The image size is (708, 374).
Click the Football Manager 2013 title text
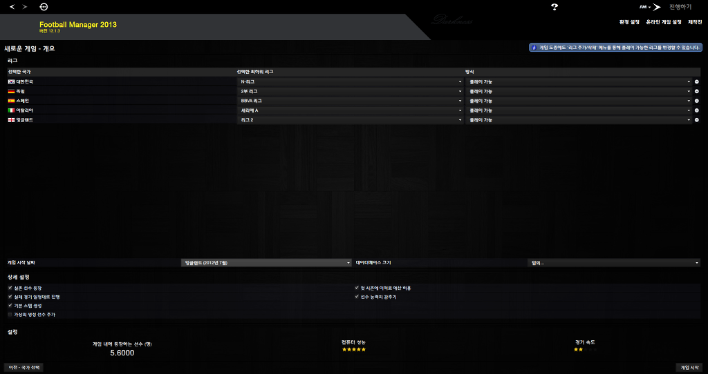pyautogui.click(x=78, y=25)
